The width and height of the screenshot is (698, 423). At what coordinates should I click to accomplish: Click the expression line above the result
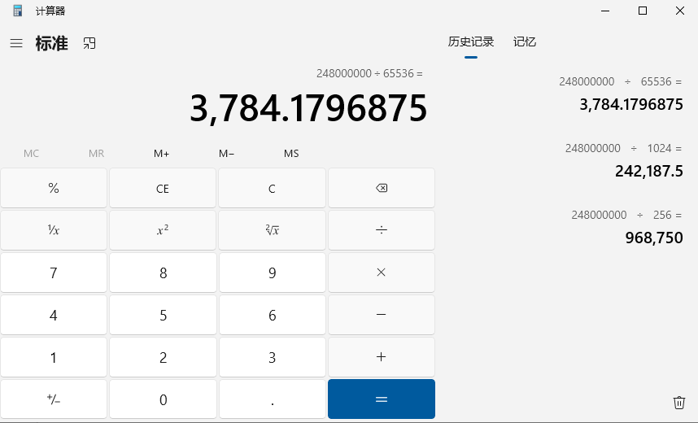coord(369,73)
